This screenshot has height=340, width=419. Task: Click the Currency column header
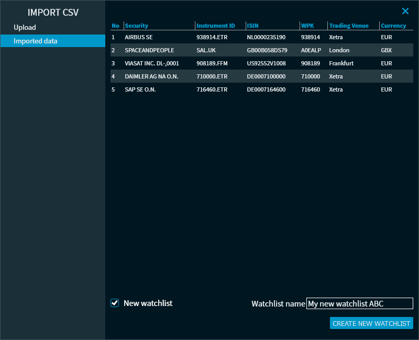393,26
